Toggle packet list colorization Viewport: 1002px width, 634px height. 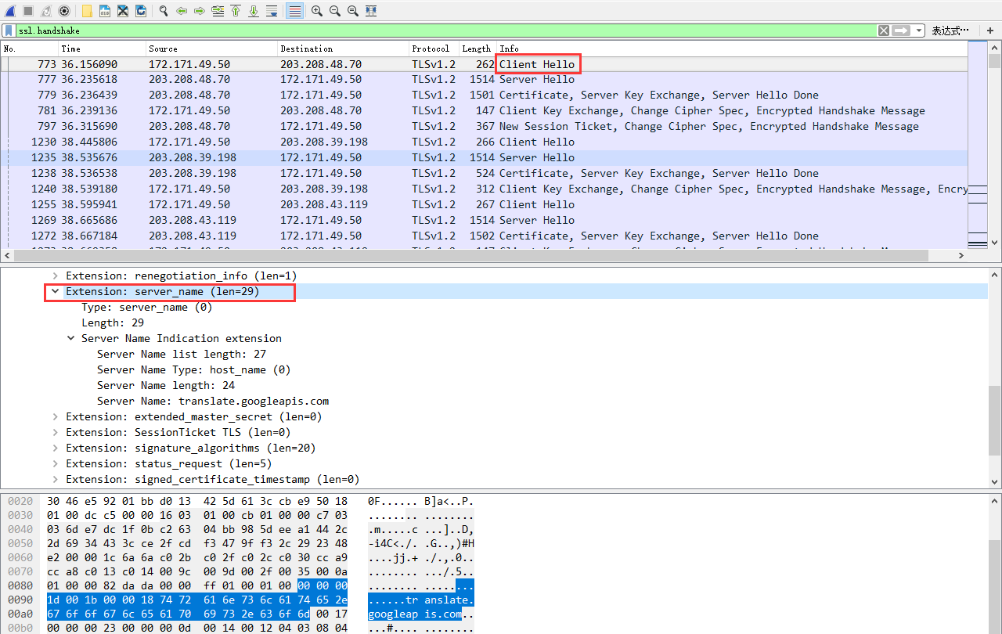294,11
